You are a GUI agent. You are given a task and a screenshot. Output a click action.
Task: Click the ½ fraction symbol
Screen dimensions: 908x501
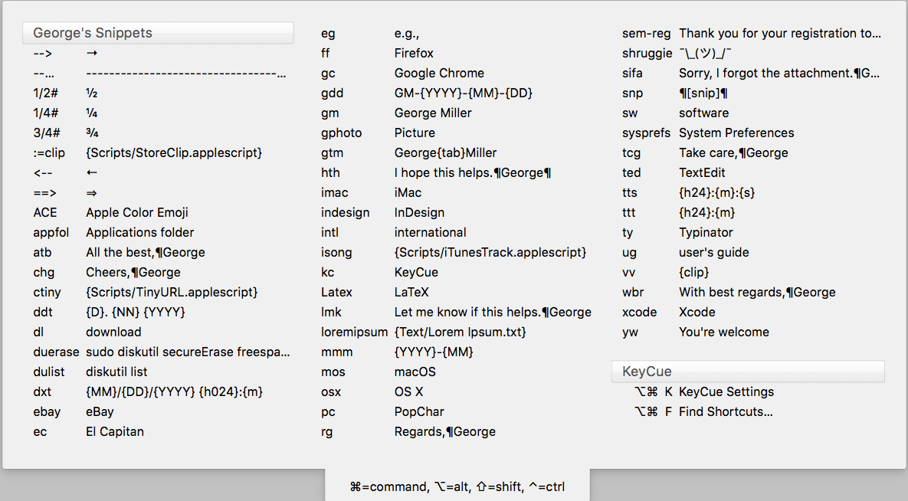pos(91,93)
